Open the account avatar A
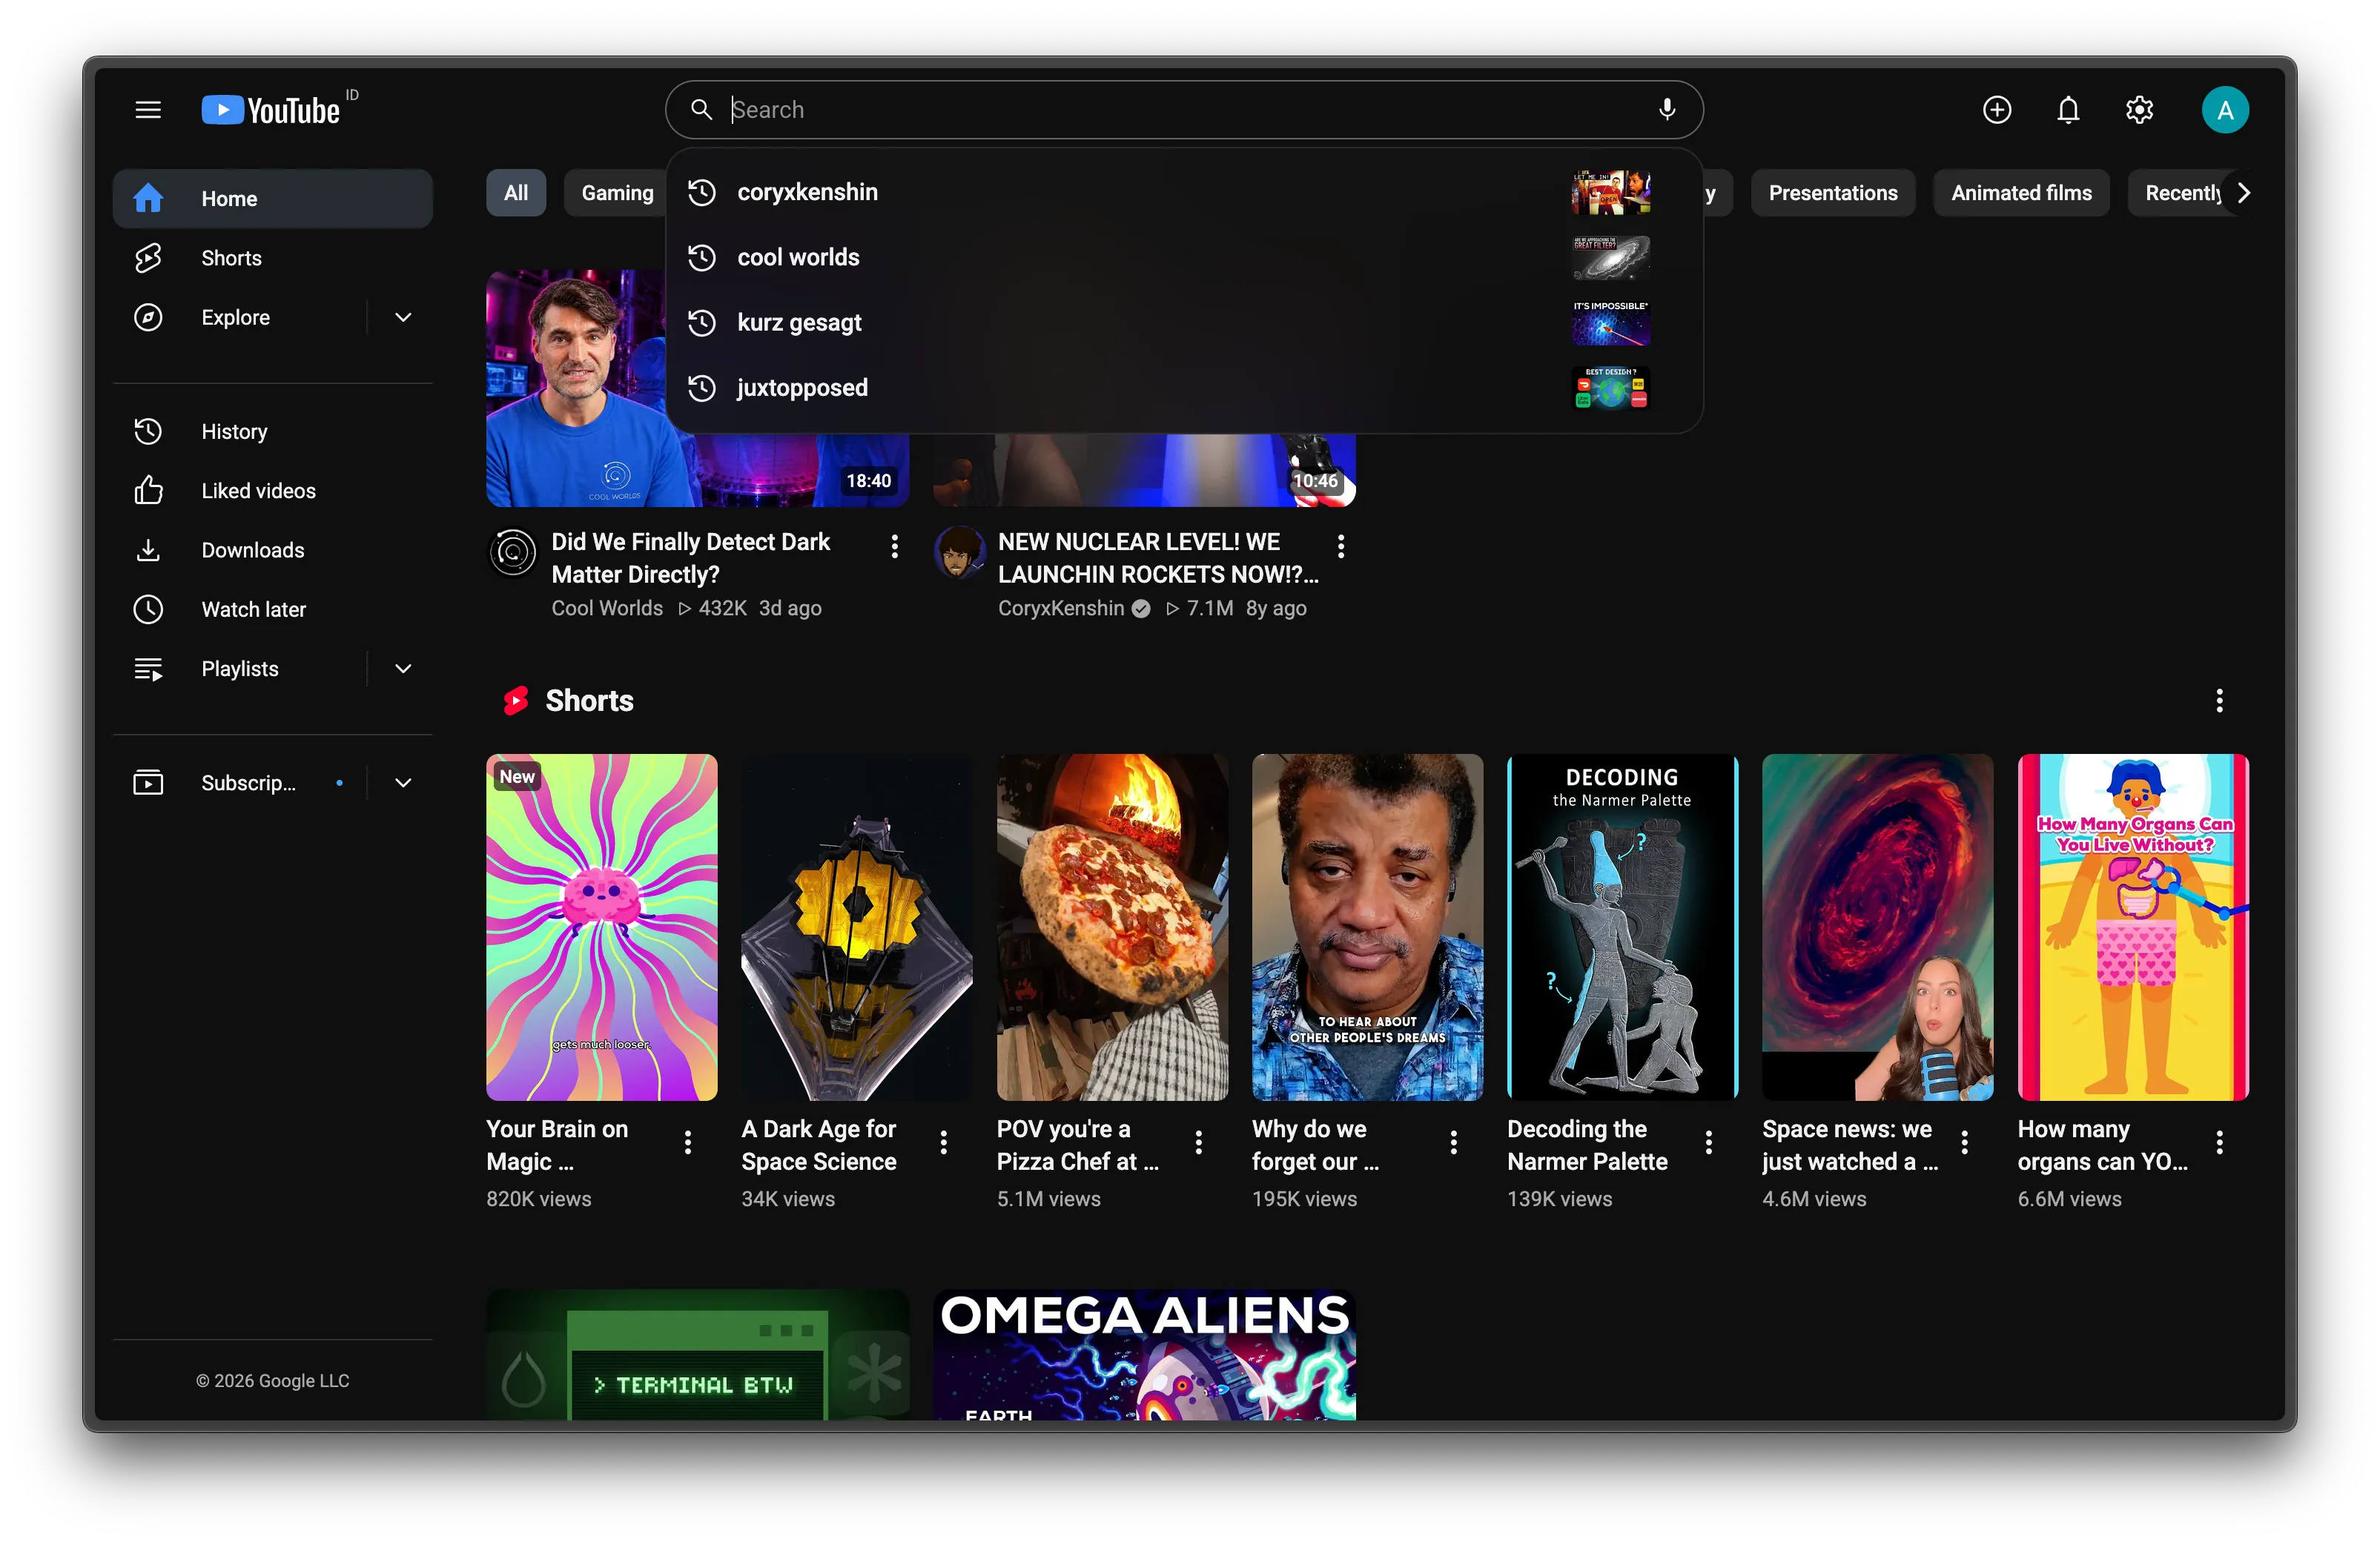Viewport: 2380px width, 1542px height. point(2224,110)
